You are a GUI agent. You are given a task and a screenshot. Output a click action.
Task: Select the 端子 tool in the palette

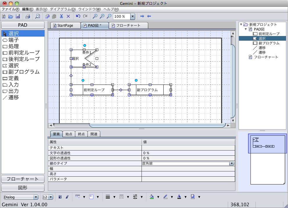point(23,40)
